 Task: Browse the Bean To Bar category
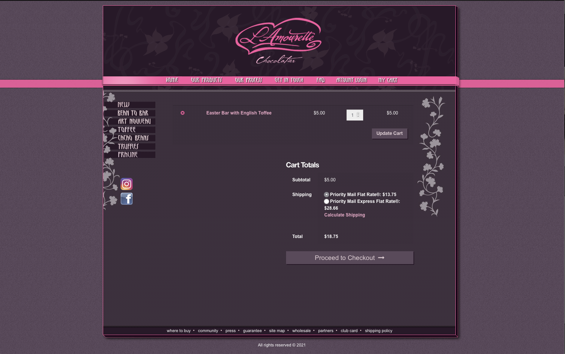[130, 113]
